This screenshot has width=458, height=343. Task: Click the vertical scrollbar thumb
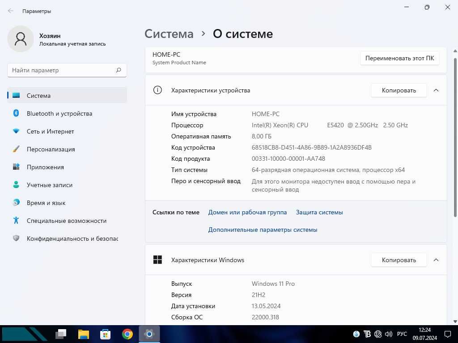(455, 137)
